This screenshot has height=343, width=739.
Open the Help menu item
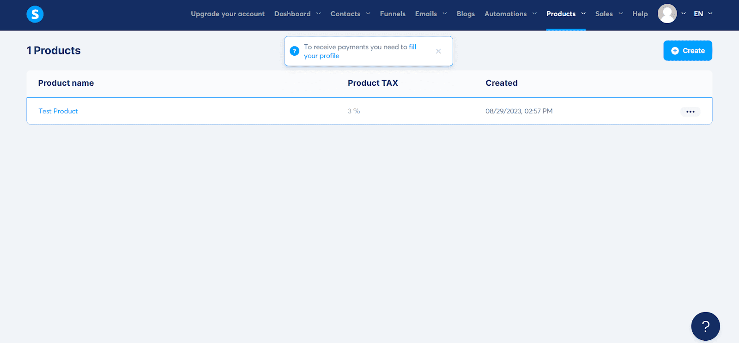click(640, 14)
